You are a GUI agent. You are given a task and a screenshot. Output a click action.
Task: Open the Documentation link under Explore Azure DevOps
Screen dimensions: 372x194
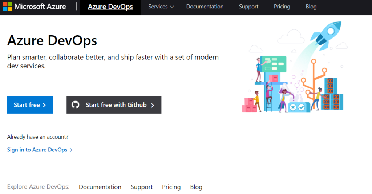pos(100,187)
